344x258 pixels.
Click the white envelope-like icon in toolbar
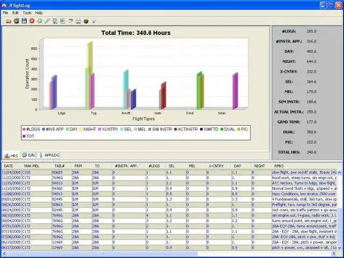(78, 21)
